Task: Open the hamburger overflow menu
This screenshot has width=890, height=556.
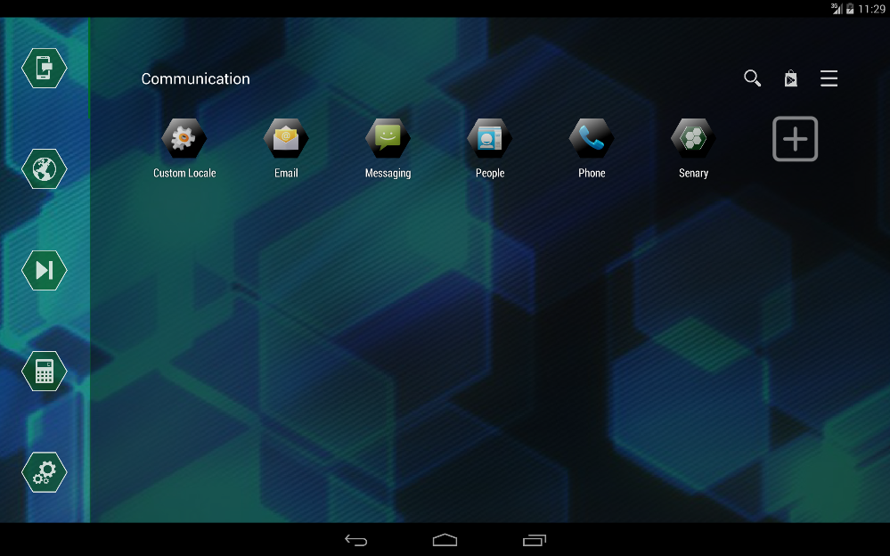Action: pos(829,78)
